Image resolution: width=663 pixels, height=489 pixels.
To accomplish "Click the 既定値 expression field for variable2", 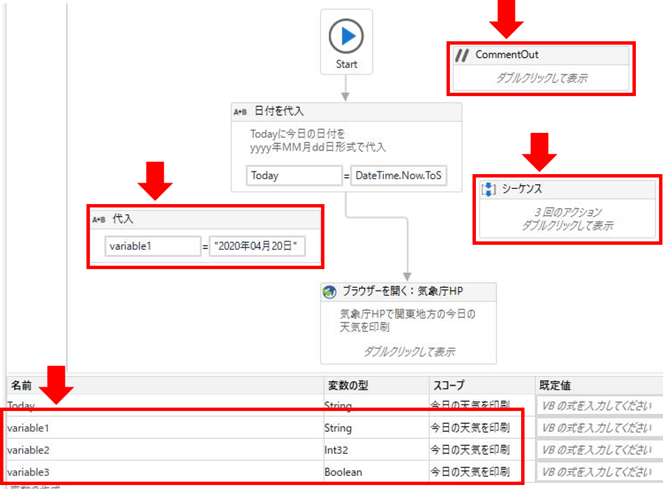I will point(599,449).
